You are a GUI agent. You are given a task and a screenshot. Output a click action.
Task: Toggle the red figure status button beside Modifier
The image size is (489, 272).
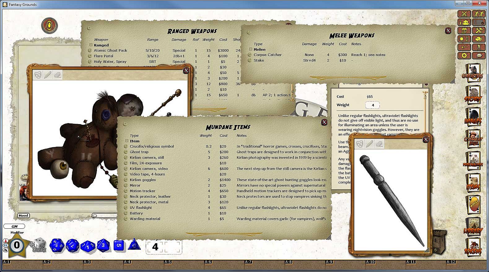click(x=5, y=241)
